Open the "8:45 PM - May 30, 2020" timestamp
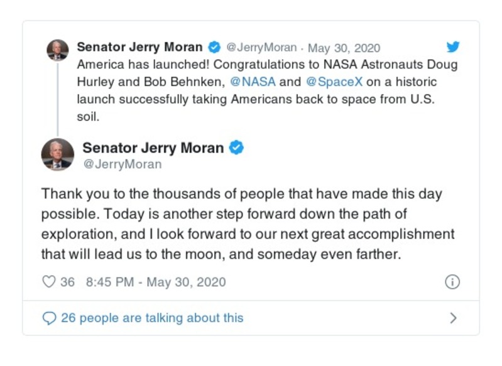Image resolution: width=502 pixels, height=366 pixels. pos(155,283)
